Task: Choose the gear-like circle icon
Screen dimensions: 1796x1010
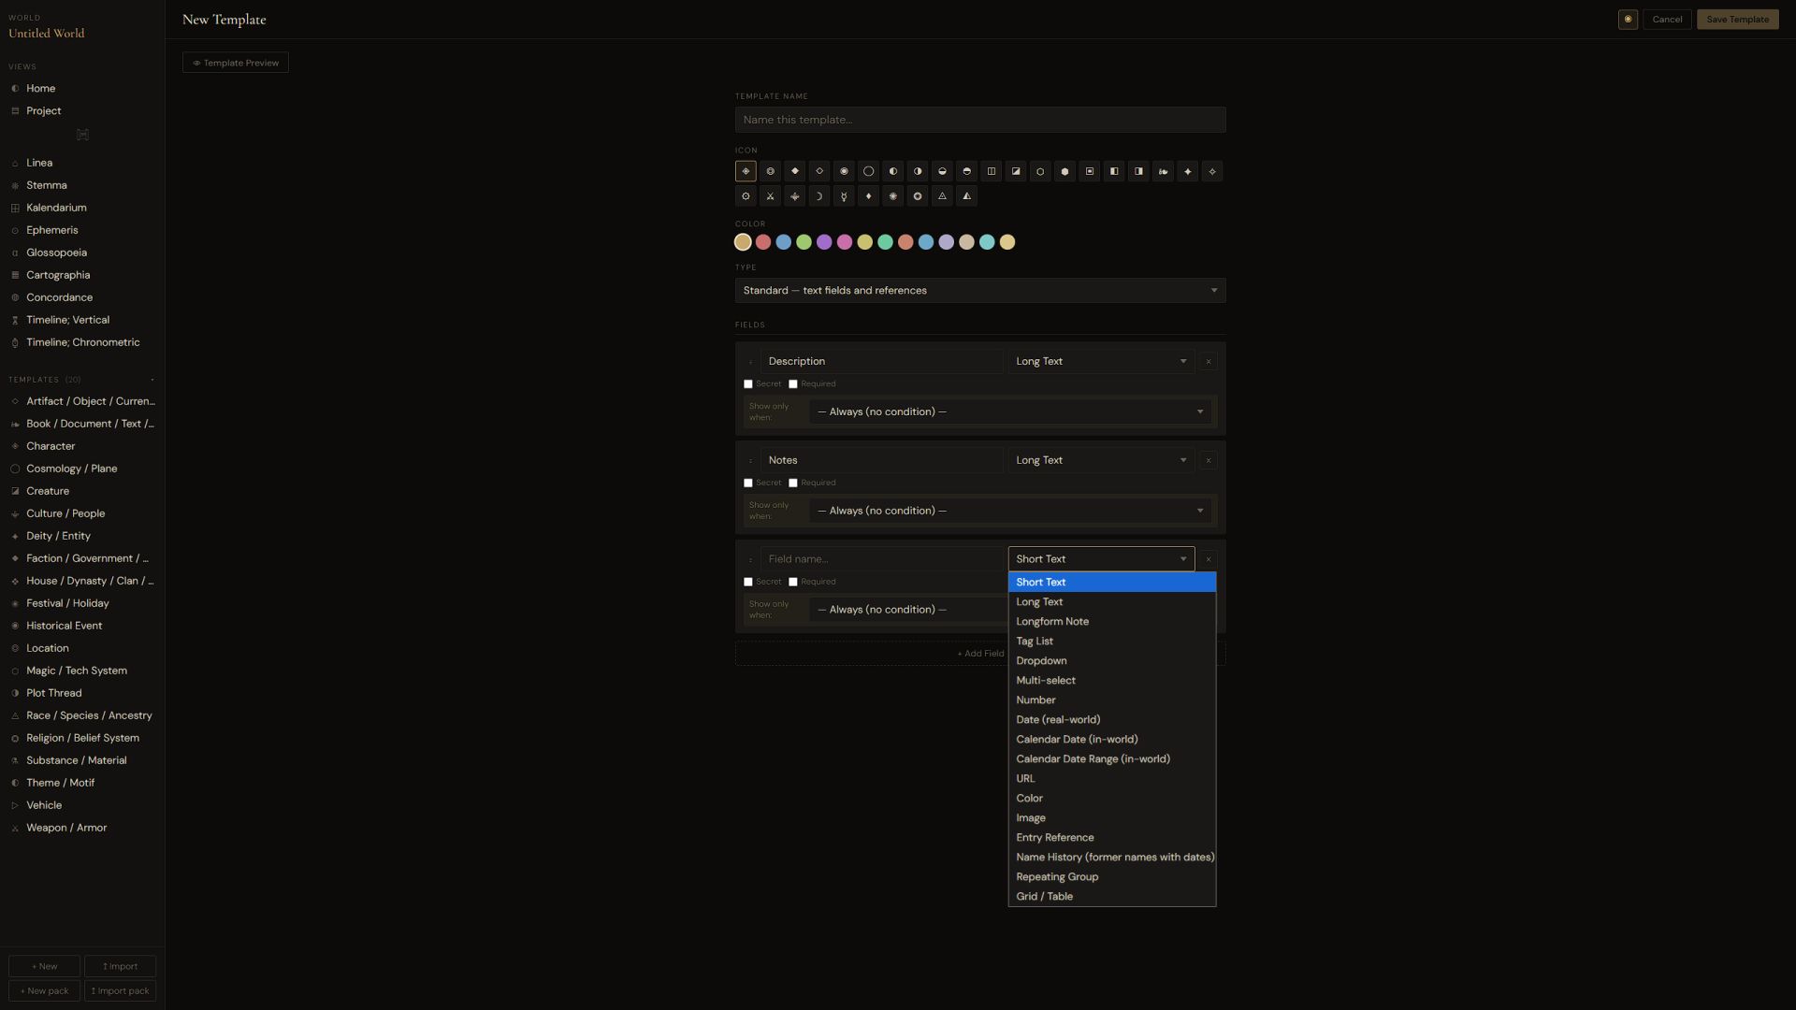Action: (746, 196)
